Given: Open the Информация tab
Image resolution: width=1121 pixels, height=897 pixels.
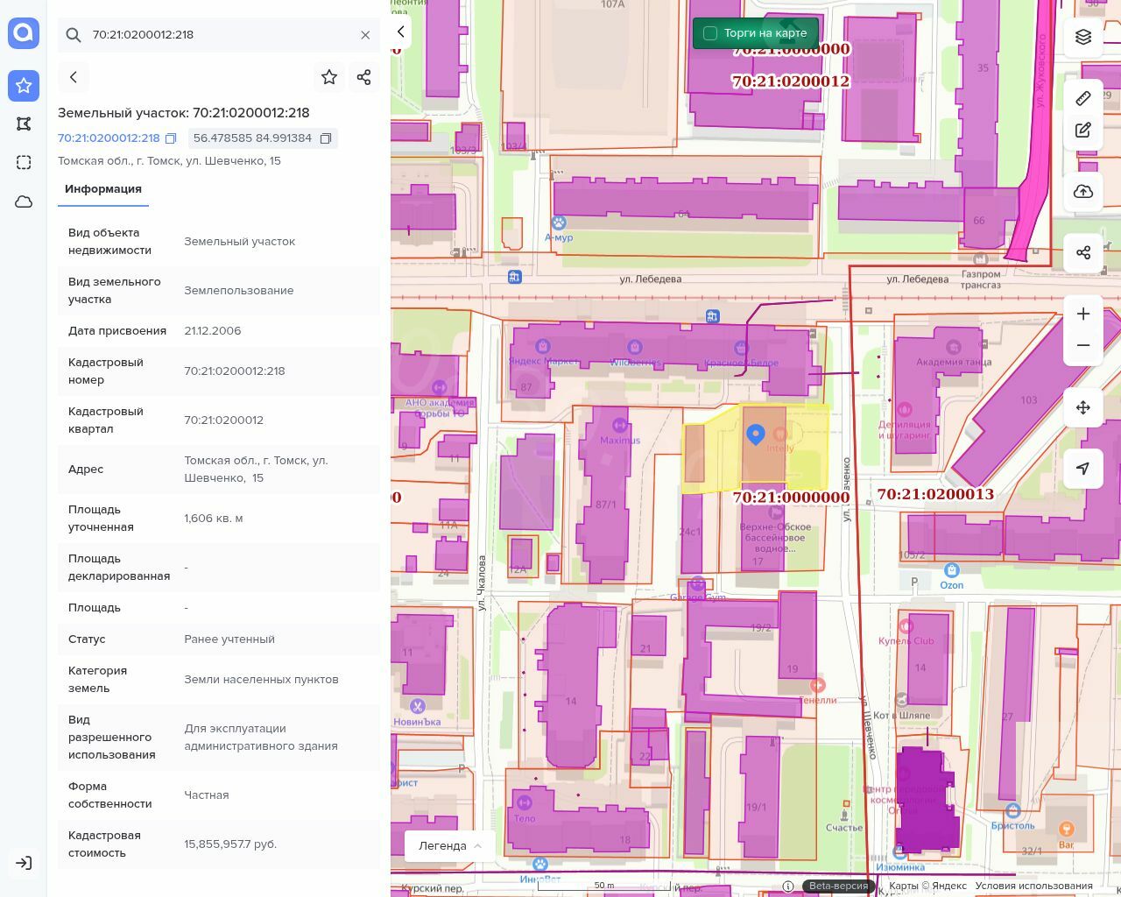Looking at the screenshot, I should click(103, 189).
